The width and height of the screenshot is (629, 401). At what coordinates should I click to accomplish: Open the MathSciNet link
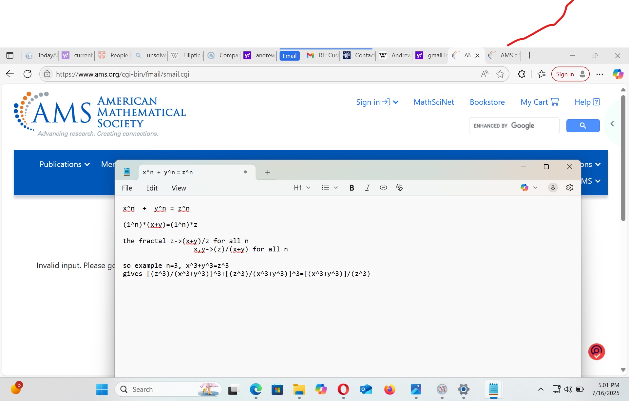click(x=433, y=102)
